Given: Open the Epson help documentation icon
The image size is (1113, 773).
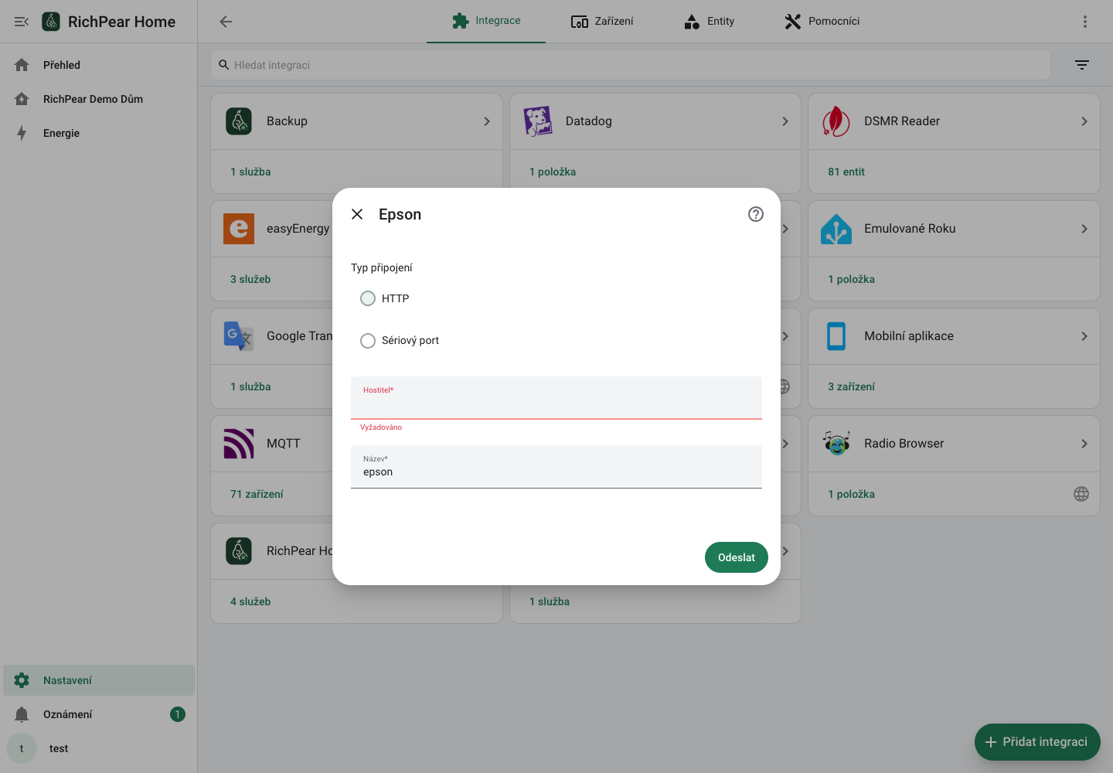Looking at the screenshot, I should point(756,214).
